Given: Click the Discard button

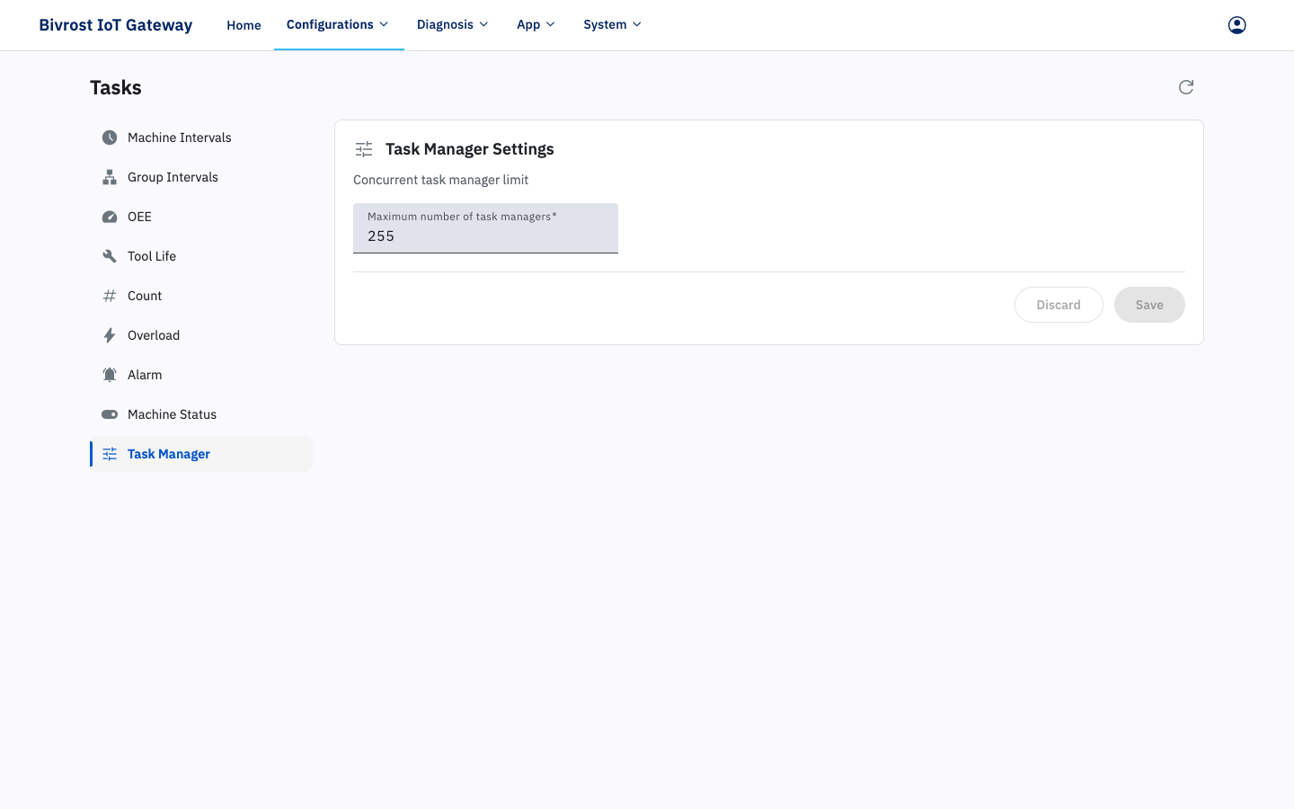Looking at the screenshot, I should click(x=1059, y=305).
